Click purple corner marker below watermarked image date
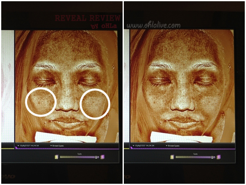Viewport: 246px width, 185px height. pyautogui.click(x=132, y=148)
